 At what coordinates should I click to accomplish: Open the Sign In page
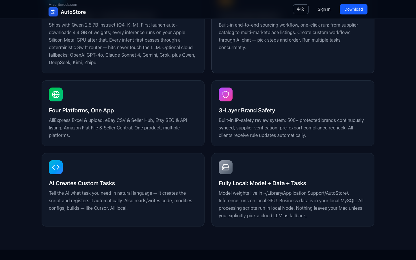point(324,9)
